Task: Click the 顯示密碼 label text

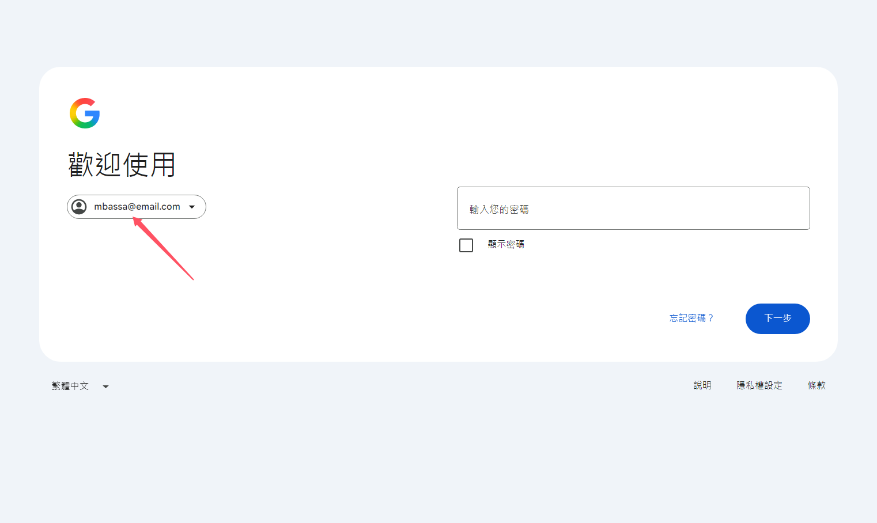Action: pyautogui.click(x=506, y=244)
